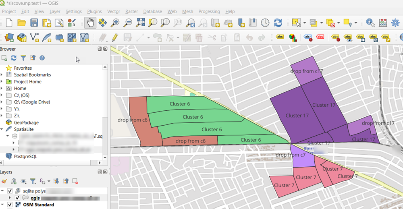This screenshot has width=403, height=209.
Task: Uncheck the qgis layer visibility checkbox
Action: tap(17, 198)
